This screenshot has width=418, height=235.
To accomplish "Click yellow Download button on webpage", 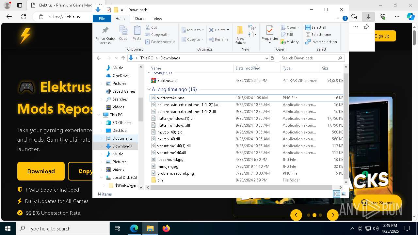I will point(41,171).
